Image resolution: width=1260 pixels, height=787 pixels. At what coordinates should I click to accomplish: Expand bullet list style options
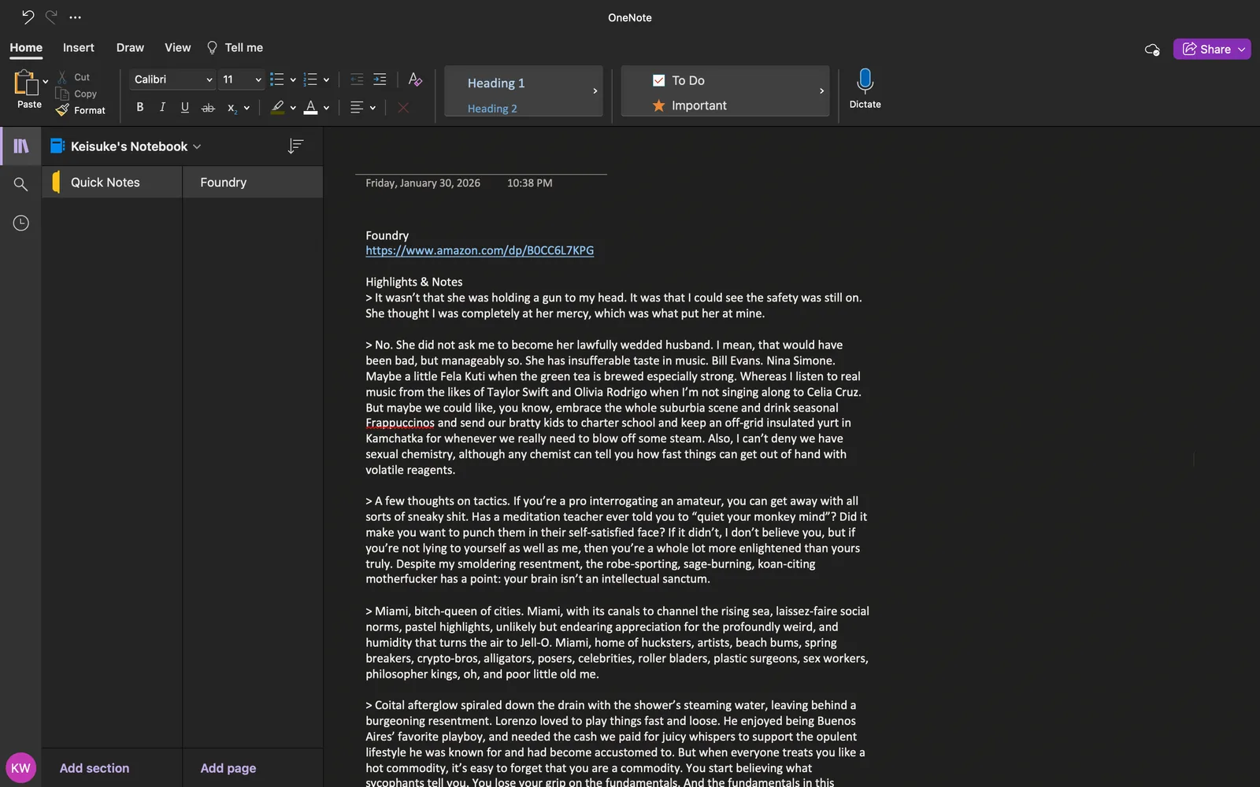pyautogui.click(x=293, y=79)
